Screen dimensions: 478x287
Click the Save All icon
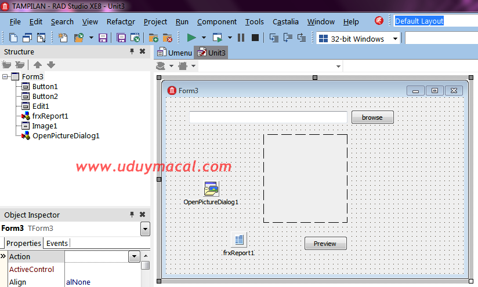tap(121, 38)
